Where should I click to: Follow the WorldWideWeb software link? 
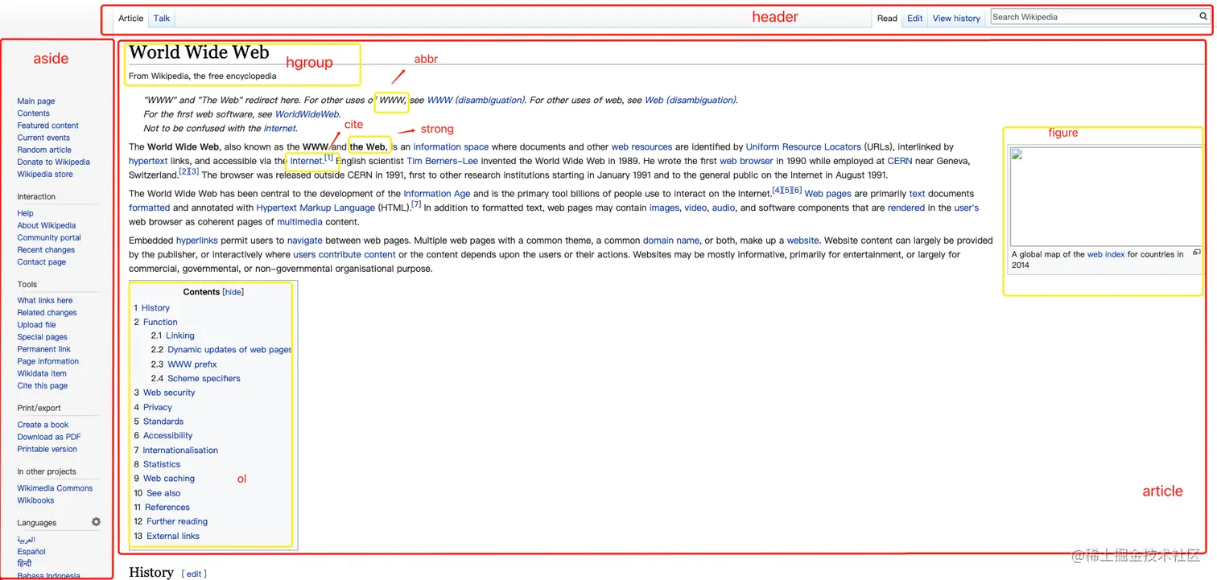coord(307,114)
